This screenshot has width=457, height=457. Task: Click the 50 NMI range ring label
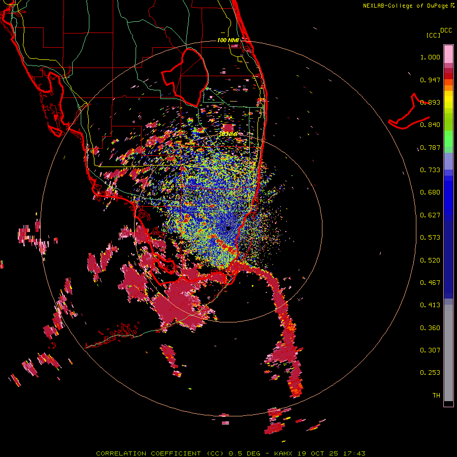pyautogui.click(x=228, y=134)
